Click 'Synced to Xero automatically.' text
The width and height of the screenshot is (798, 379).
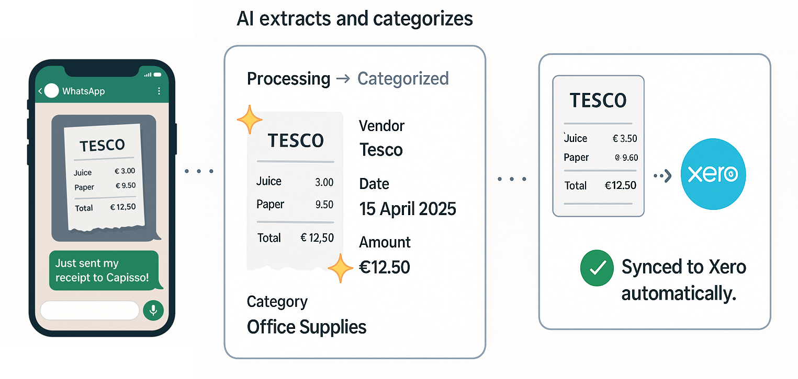(x=683, y=280)
